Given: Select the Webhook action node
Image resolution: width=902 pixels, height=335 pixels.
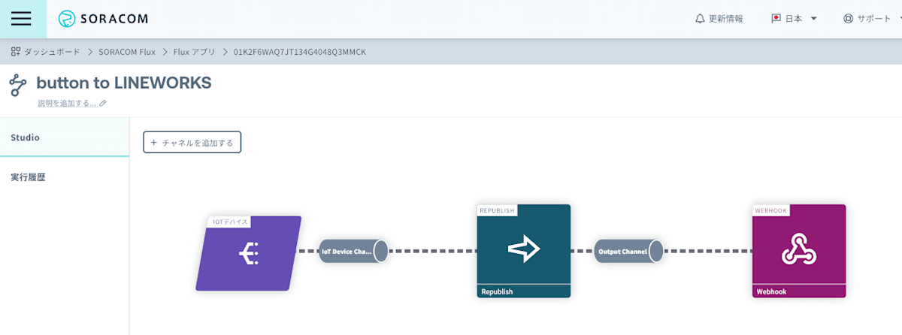Looking at the screenshot, I should [x=799, y=251].
